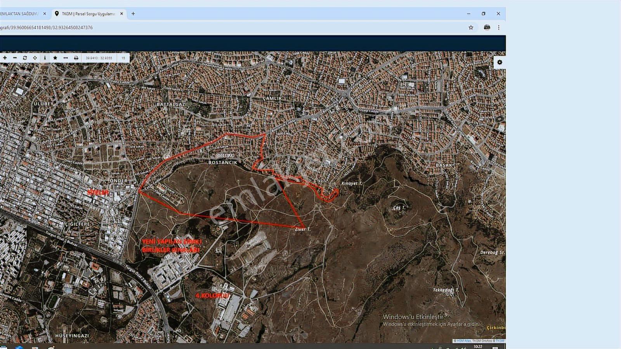Click the ULUBEY map label

point(43,104)
